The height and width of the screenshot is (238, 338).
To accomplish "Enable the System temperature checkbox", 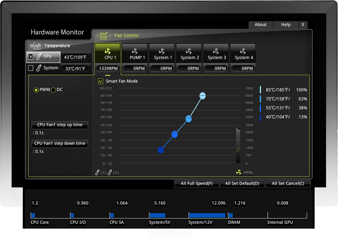I will click(31, 68).
